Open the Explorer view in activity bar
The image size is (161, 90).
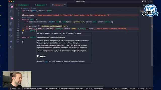click(11, 5)
